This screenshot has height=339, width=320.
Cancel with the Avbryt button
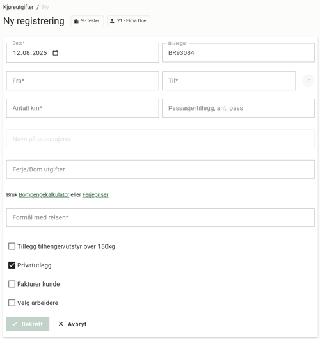pos(72,324)
